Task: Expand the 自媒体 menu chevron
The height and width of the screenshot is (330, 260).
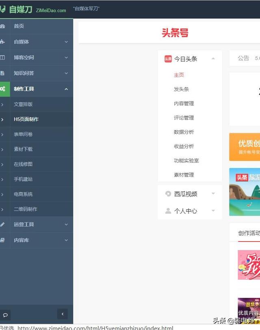Action: tap(66, 42)
